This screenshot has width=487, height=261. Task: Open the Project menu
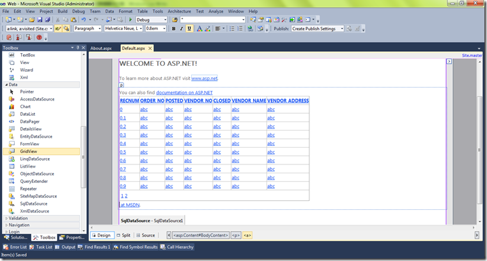click(x=46, y=11)
